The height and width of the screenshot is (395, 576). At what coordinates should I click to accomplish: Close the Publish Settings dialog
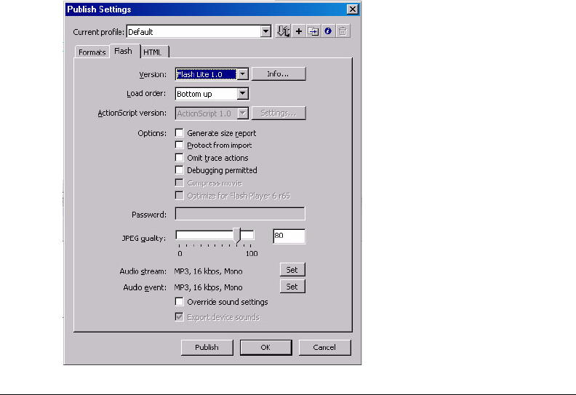coord(352,9)
